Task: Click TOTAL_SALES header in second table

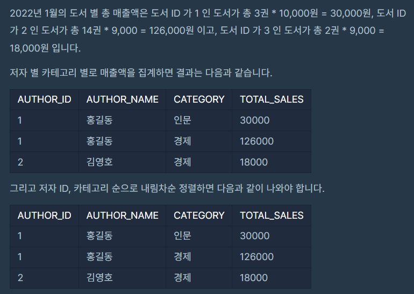Action: pyautogui.click(x=272, y=216)
